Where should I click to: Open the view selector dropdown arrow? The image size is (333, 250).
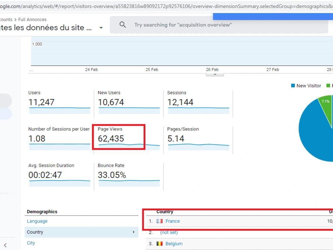tap(101, 28)
